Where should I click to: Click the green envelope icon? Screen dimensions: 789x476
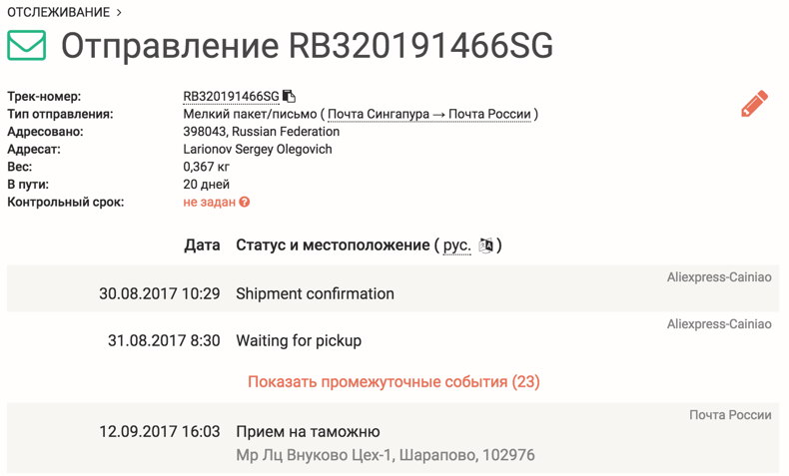point(27,45)
